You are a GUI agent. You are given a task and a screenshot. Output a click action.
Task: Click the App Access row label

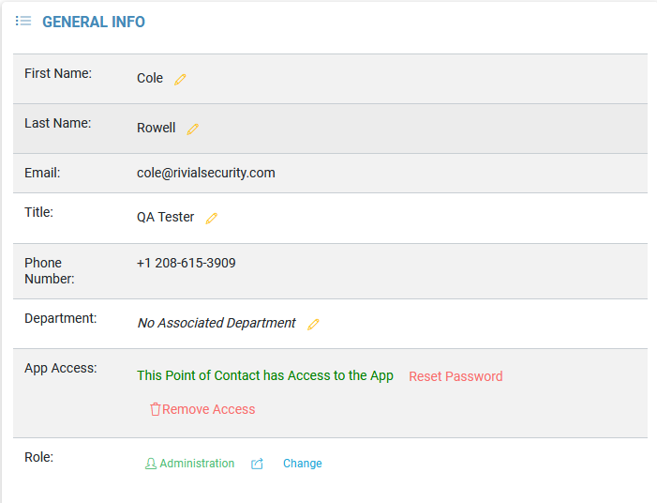[x=60, y=368]
